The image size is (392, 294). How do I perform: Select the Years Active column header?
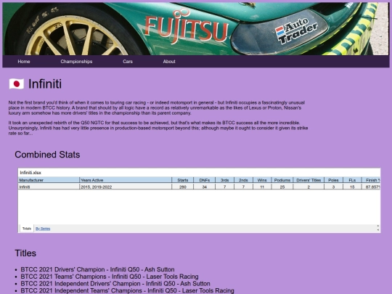tap(126, 180)
